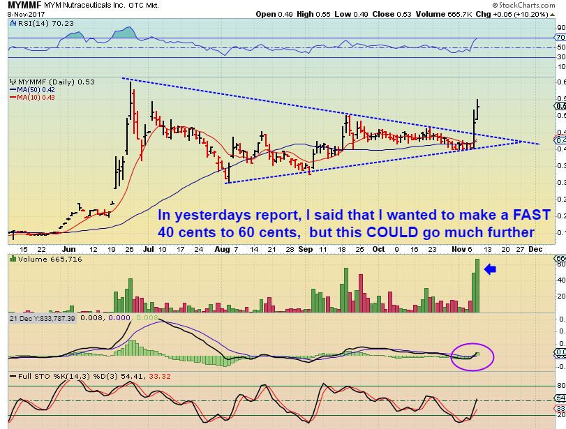This screenshot has width=566, height=429.
Task: Click the blue MA(50) legend line marker
Action: point(13,90)
